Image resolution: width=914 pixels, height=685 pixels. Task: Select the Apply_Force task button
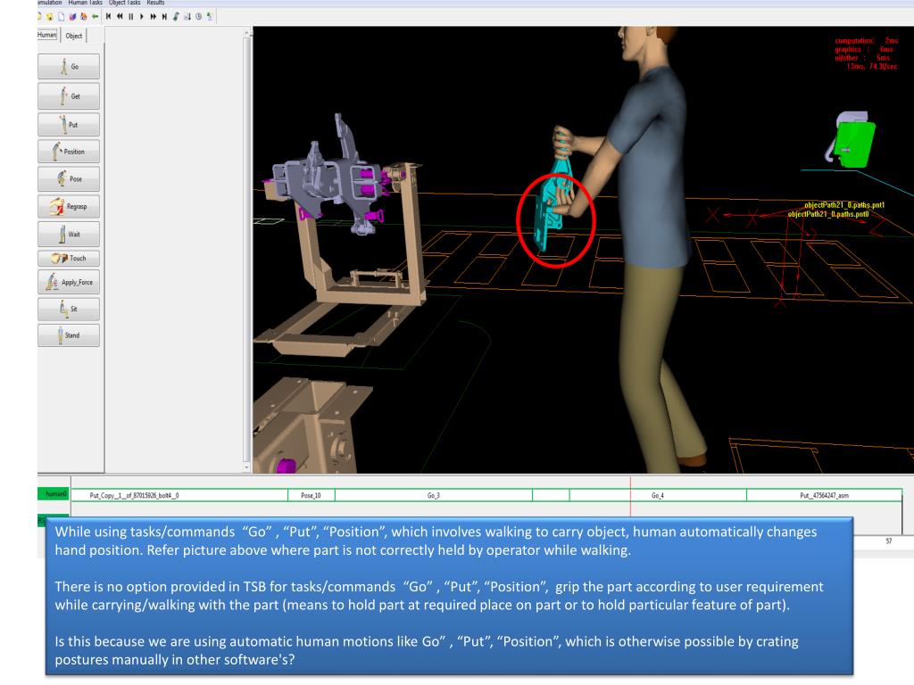69,282
